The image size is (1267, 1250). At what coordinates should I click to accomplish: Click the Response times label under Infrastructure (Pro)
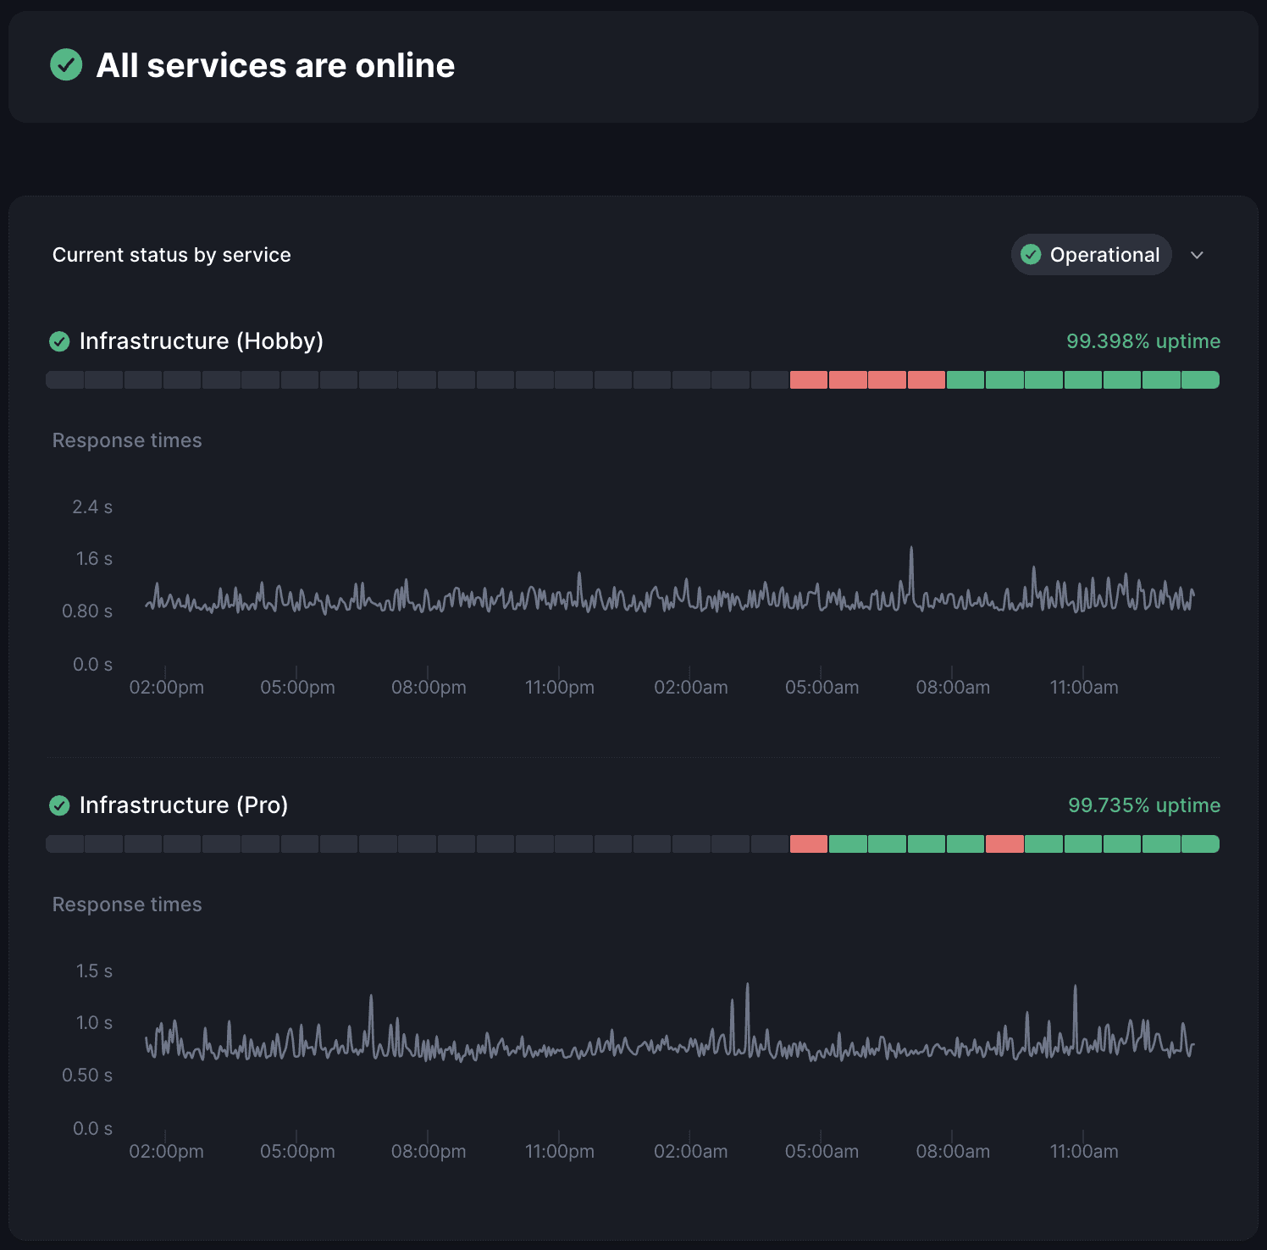point(127,904)
